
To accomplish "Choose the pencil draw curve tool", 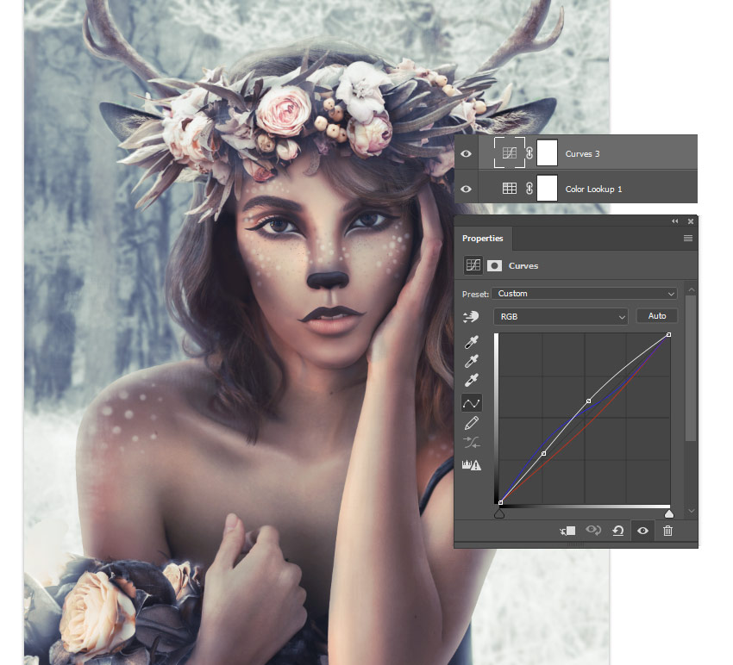I will point(471,423).
